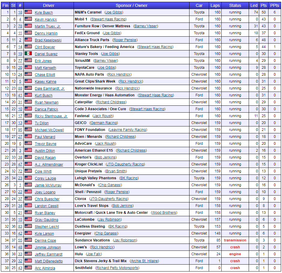The height and width of the screenshot is (273, 282).
Task: Open Stephen Leicht driver link
Action: [47, 227]
